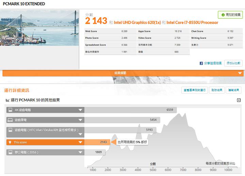Open the 4K gaming PC dropdown arrow

tap(80, 110)
